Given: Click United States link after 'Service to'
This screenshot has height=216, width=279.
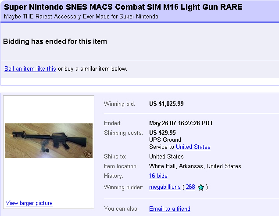Looking at the screenshot, I should pos(193,147).
